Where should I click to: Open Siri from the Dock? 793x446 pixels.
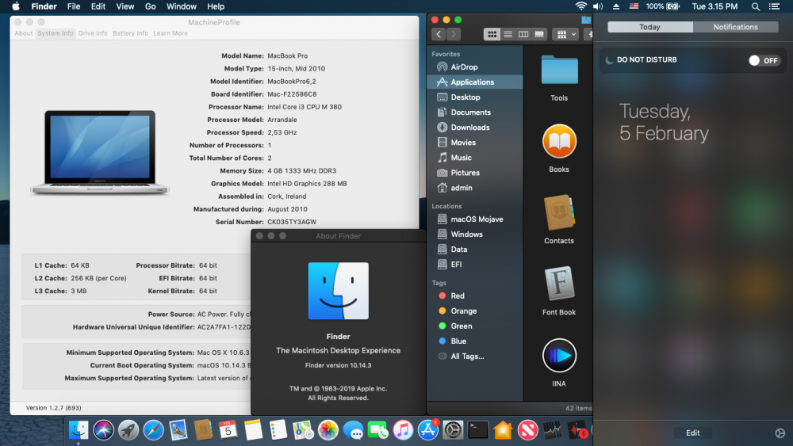[x=103, y=430]
